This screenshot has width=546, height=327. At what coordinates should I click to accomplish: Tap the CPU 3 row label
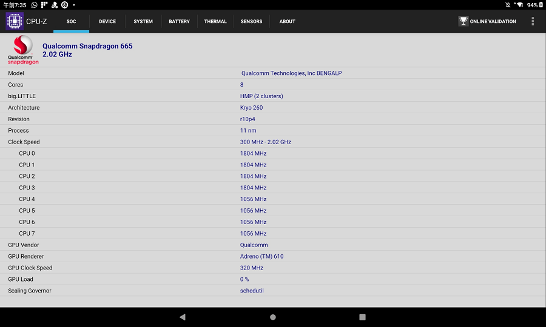(x=27, y=188)
